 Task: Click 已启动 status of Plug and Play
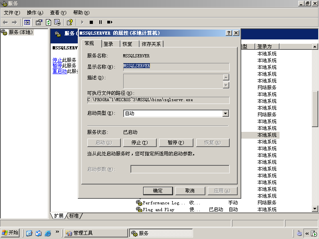tap(216, 210)
